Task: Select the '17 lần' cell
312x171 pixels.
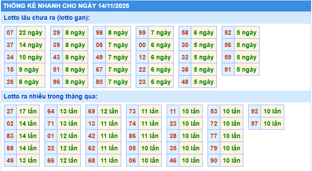Action: [x=28, y=111]
